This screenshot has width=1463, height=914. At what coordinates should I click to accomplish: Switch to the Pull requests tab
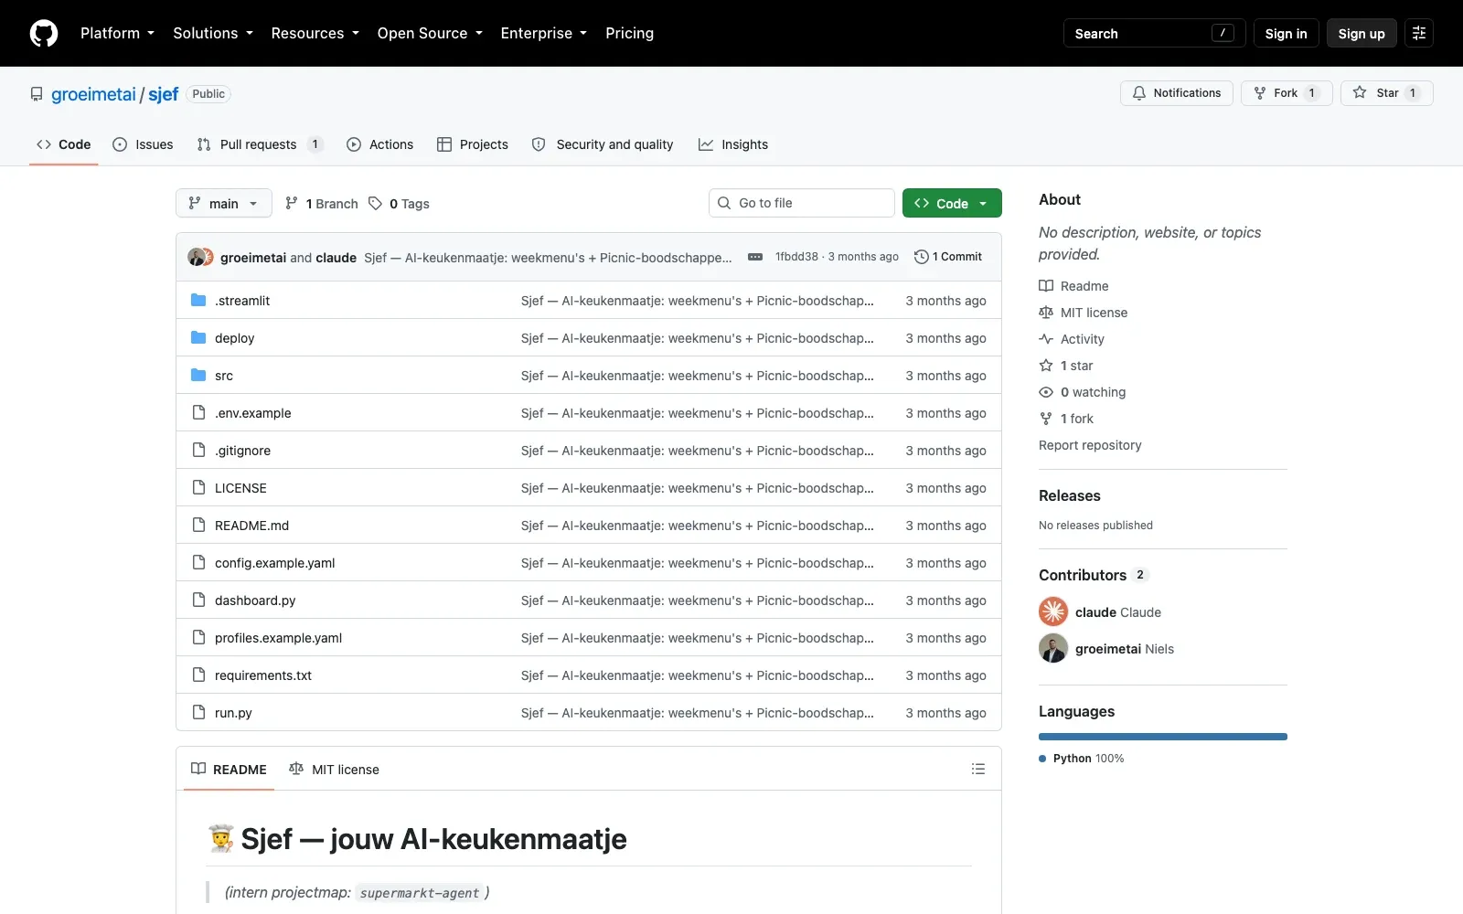tap(260, 144)
